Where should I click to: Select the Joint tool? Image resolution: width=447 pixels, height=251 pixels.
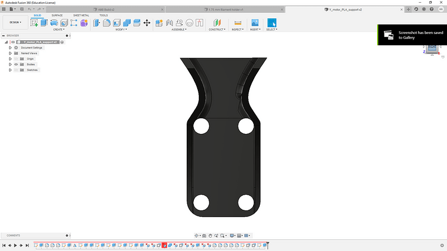click(x=169, y=23)
